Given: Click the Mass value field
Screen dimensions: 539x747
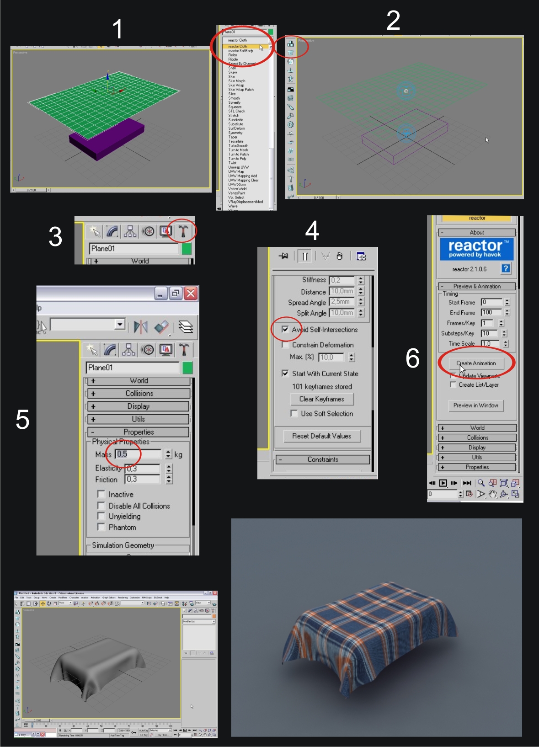Looking at the screenshot, I should pyautogui.click(x=138, y=454).
